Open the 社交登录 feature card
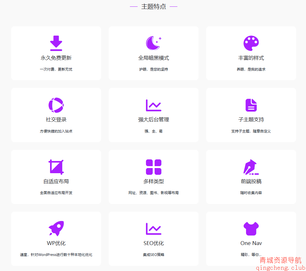Viewport: 306px width, 271px height. click(x=56, y=115)
